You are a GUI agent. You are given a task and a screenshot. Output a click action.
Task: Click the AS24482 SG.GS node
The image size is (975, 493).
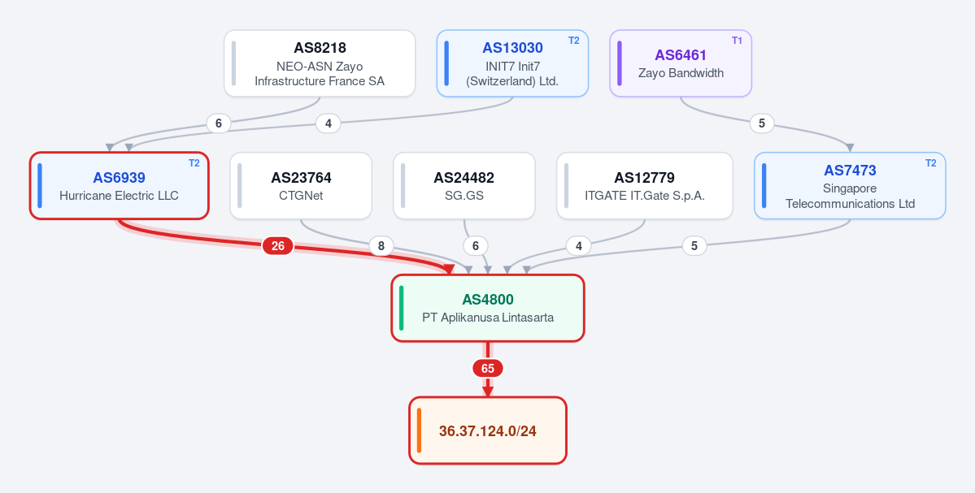coord(464,186)
